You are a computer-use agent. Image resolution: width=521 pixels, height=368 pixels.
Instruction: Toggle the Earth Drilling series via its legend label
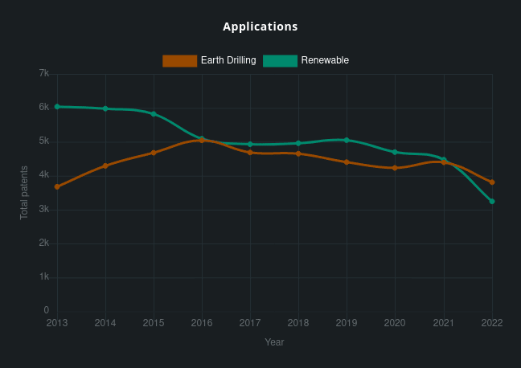tap(228, 60)
